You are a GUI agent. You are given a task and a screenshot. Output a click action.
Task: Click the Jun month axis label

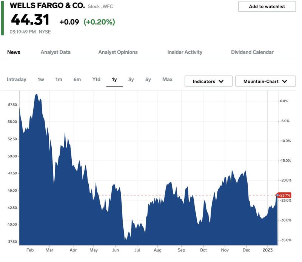pos(116,250)
